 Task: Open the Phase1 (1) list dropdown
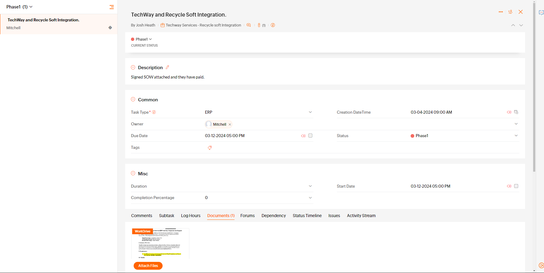(x=20, y=7)
